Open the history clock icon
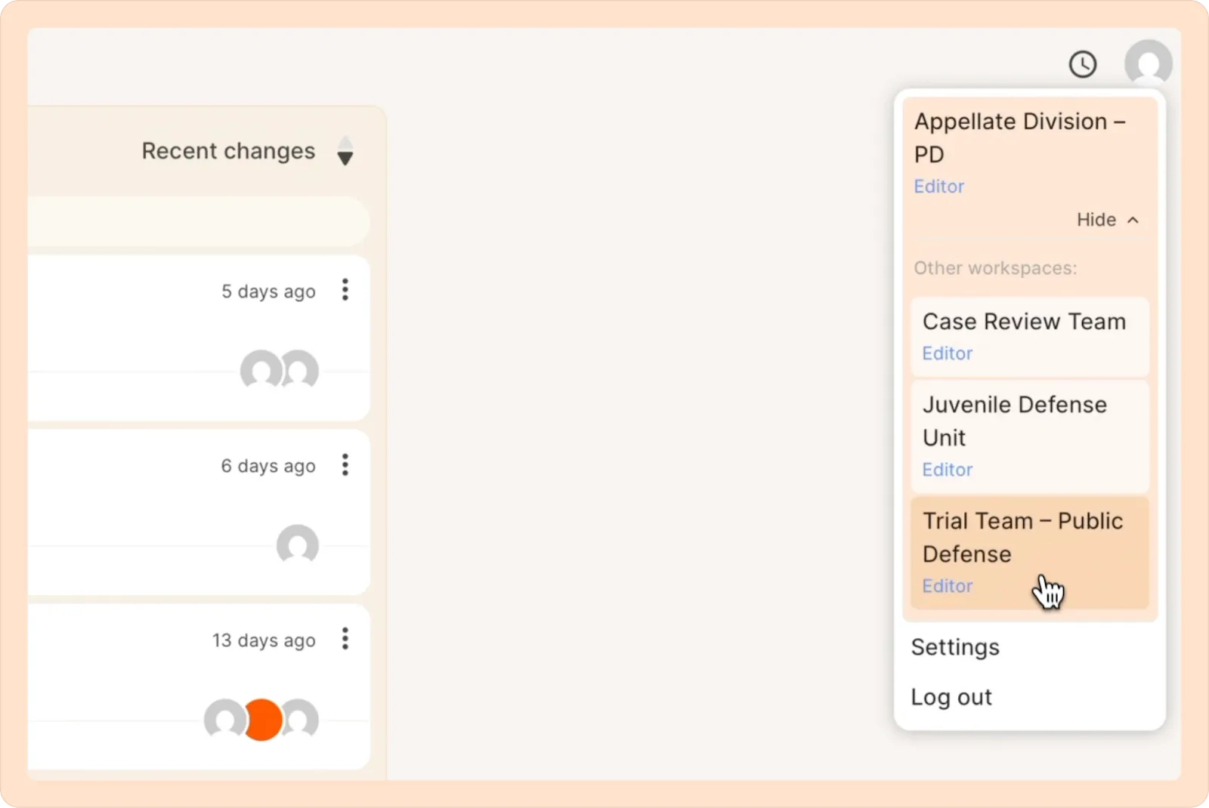Screen dimensions: 1209x808 [1083, 64]
